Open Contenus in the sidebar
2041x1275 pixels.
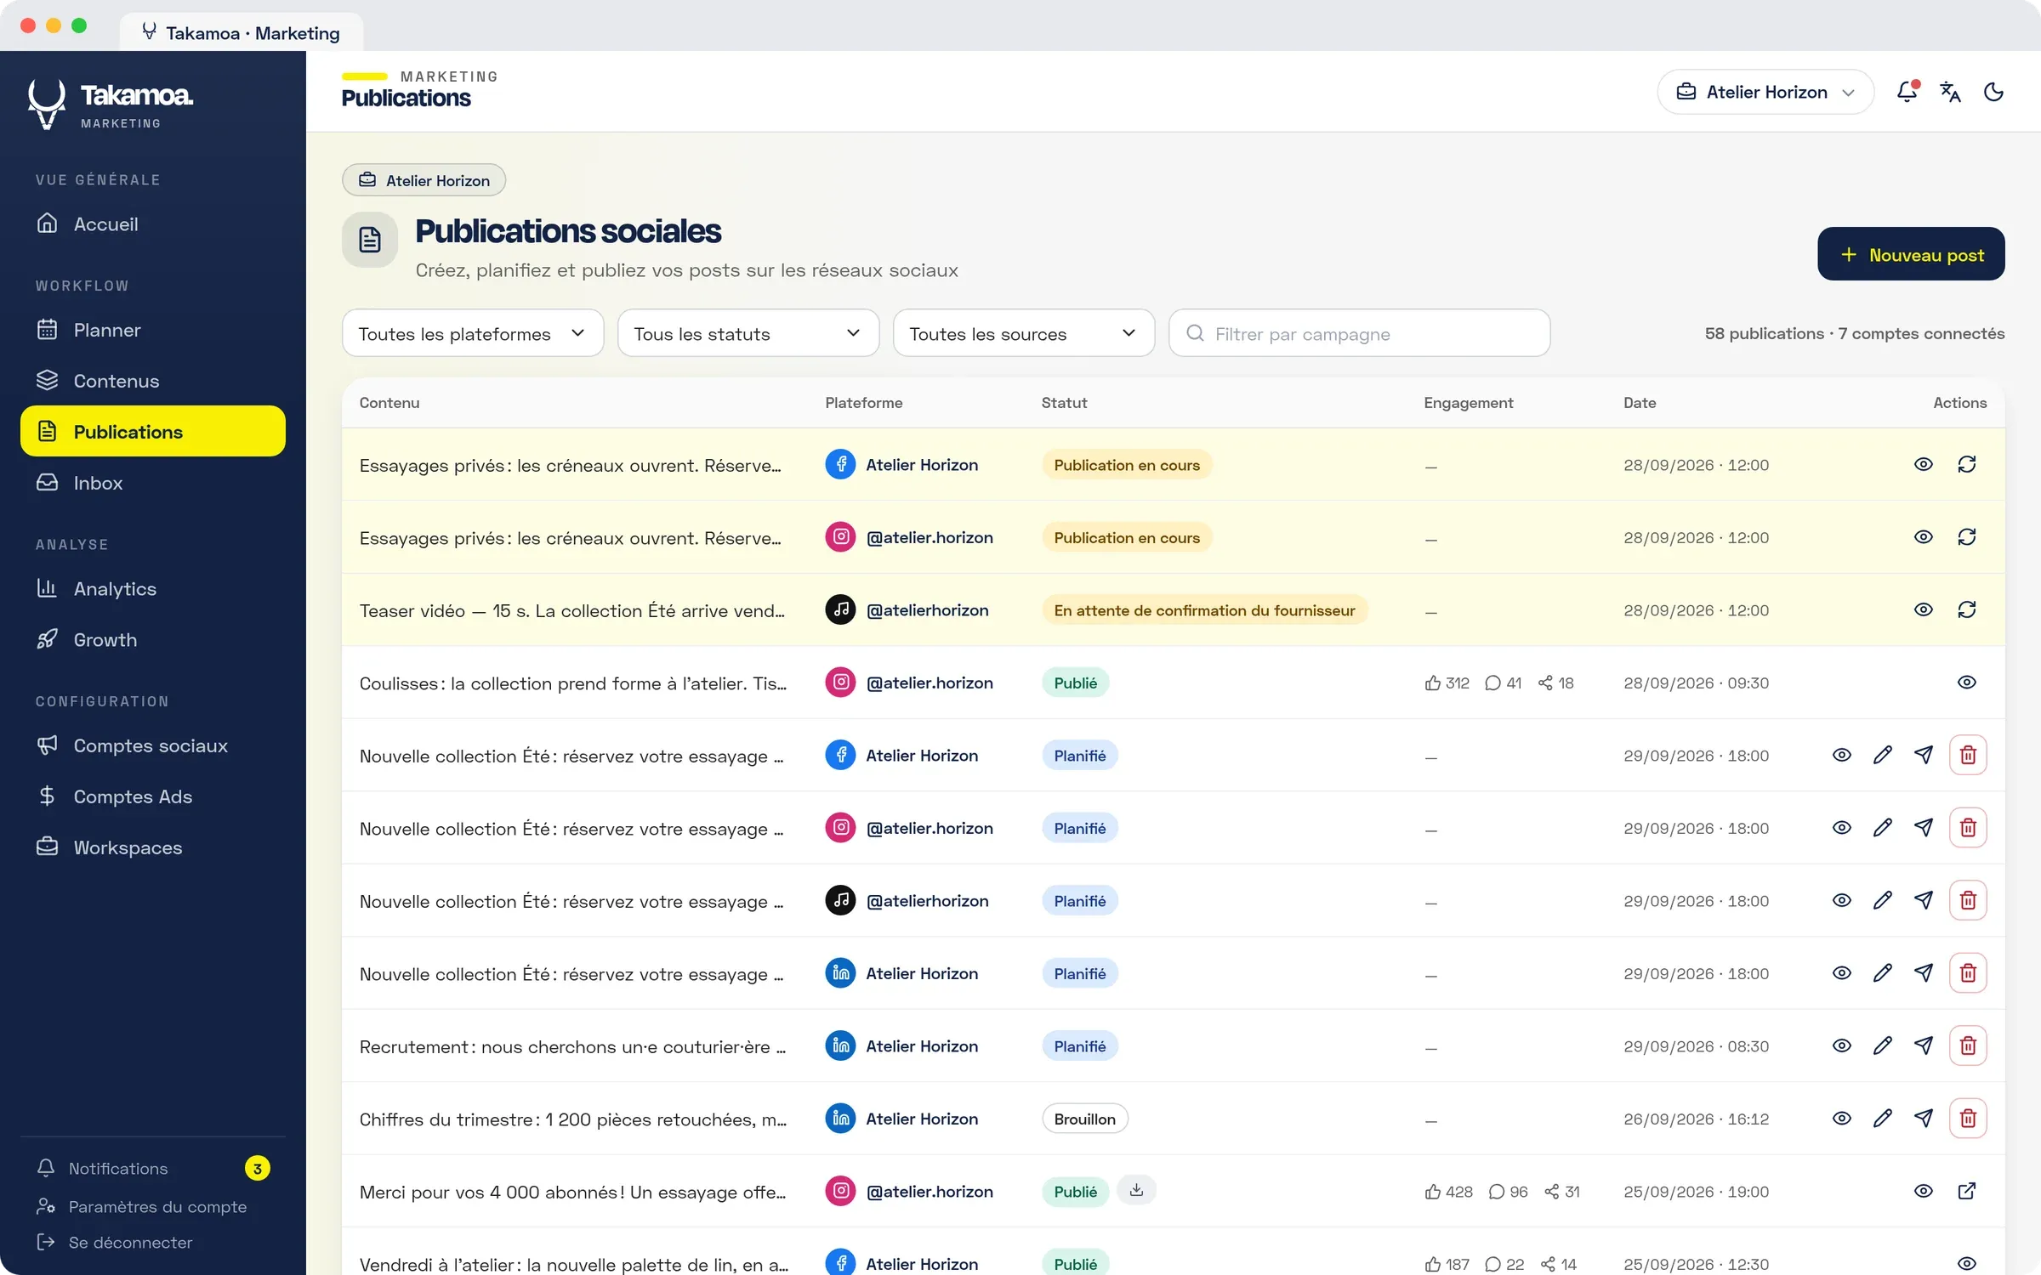[153, 381]
